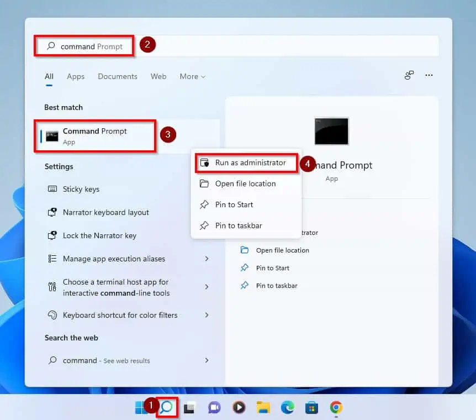476x420 pixels.
Task: Choose Pin to Start in context menu
Action: pyautogui.click(x=246, y=204)
